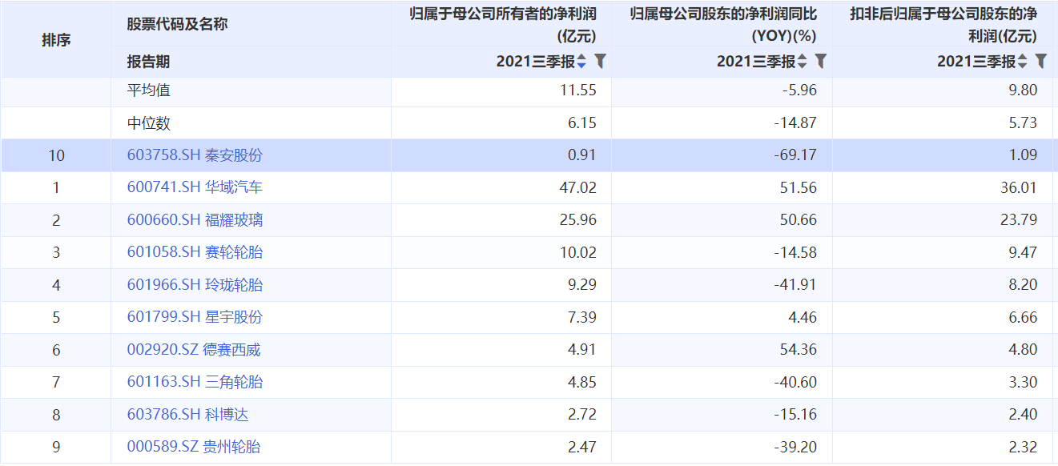Click the 股票代码及名称 header
This screenshot has width=1058, height=466.
[177, 24]
